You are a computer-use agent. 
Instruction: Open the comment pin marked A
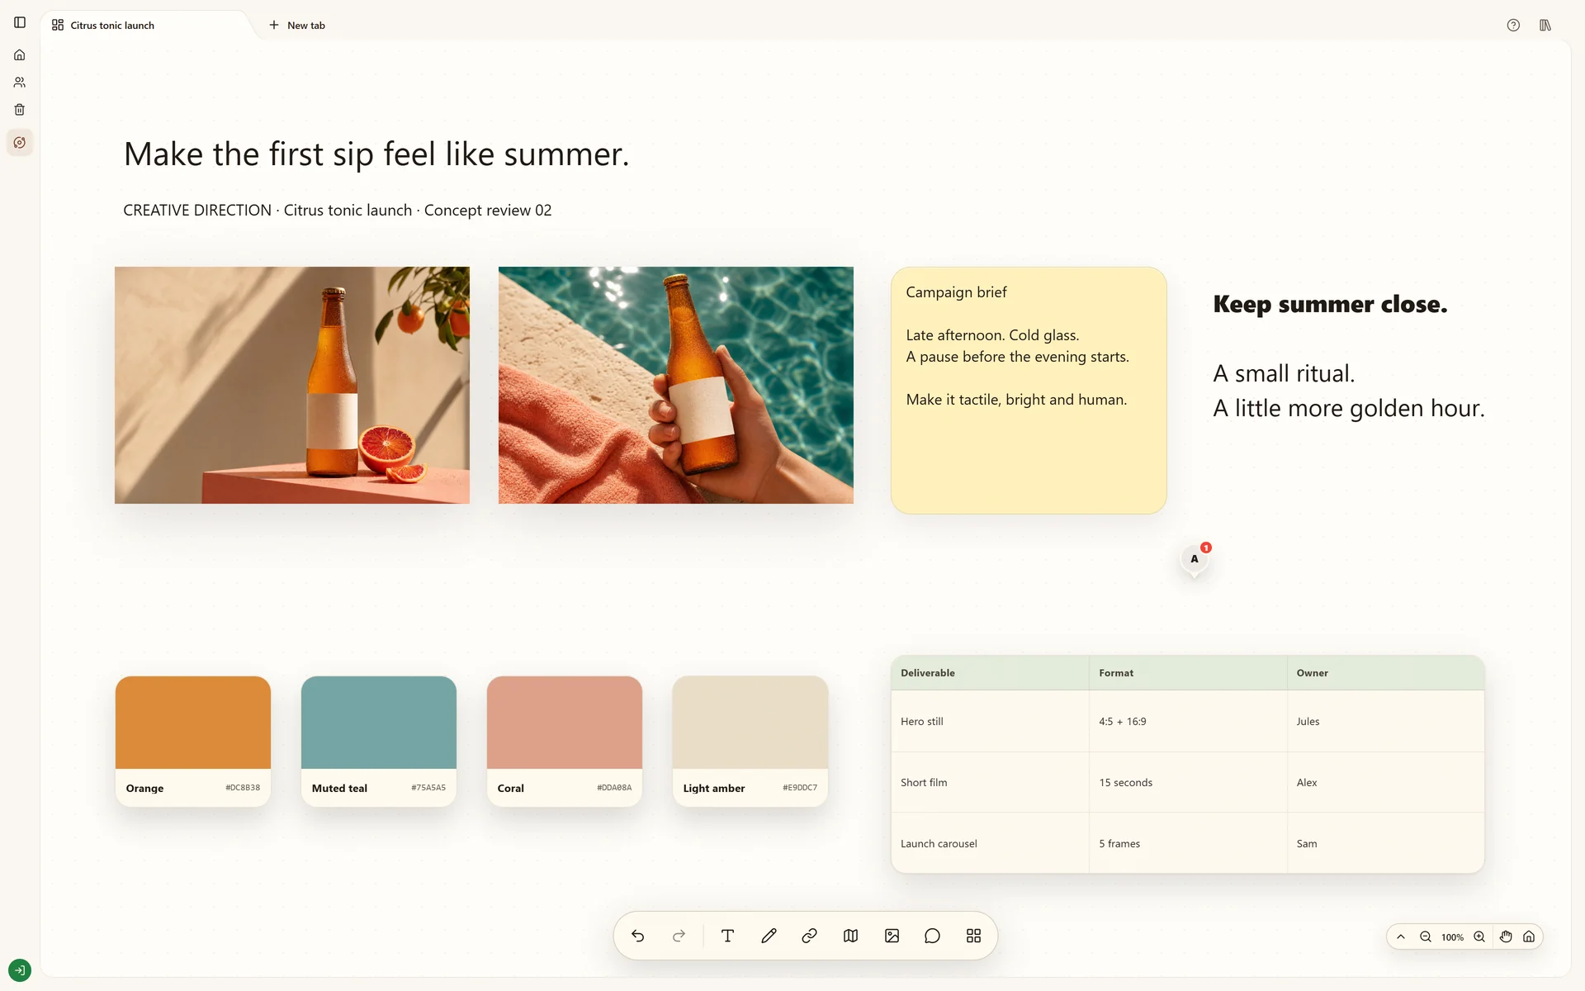click(x=1195, y=559)
